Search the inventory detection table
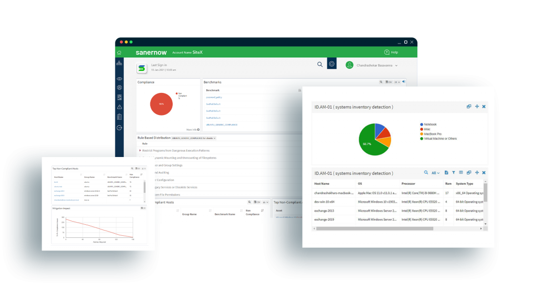Screen dimensions: 539x293 (426, 173)
